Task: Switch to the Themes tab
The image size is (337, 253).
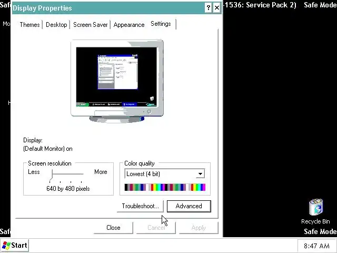Action: (29, 25)
